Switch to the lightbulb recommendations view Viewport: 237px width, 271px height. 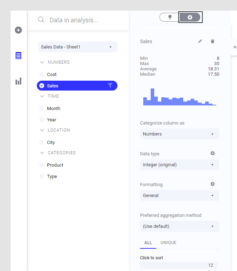point(170,17)
